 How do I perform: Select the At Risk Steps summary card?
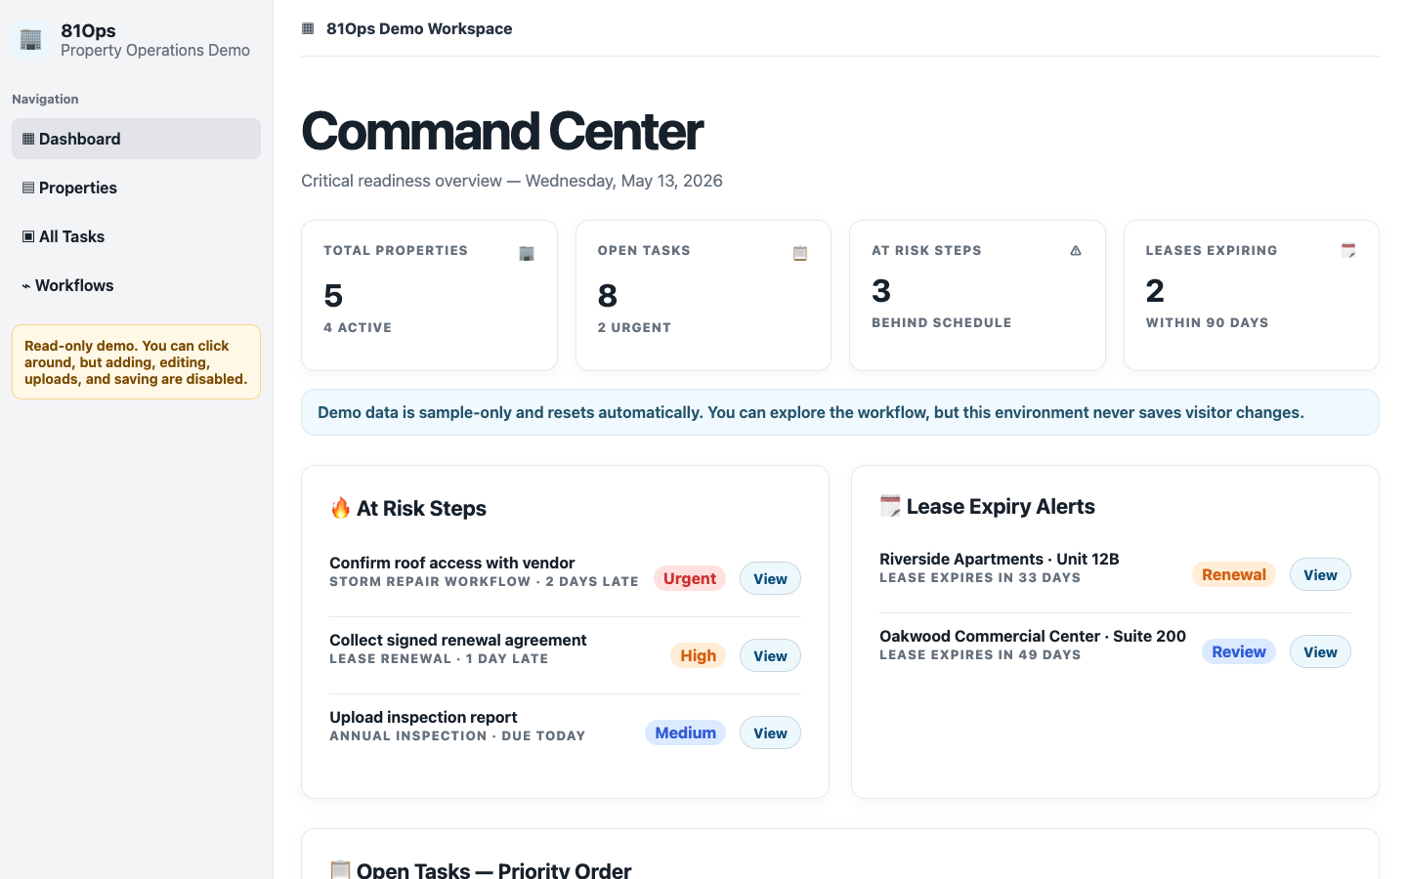pyautogui.click(x=977, y=295)
